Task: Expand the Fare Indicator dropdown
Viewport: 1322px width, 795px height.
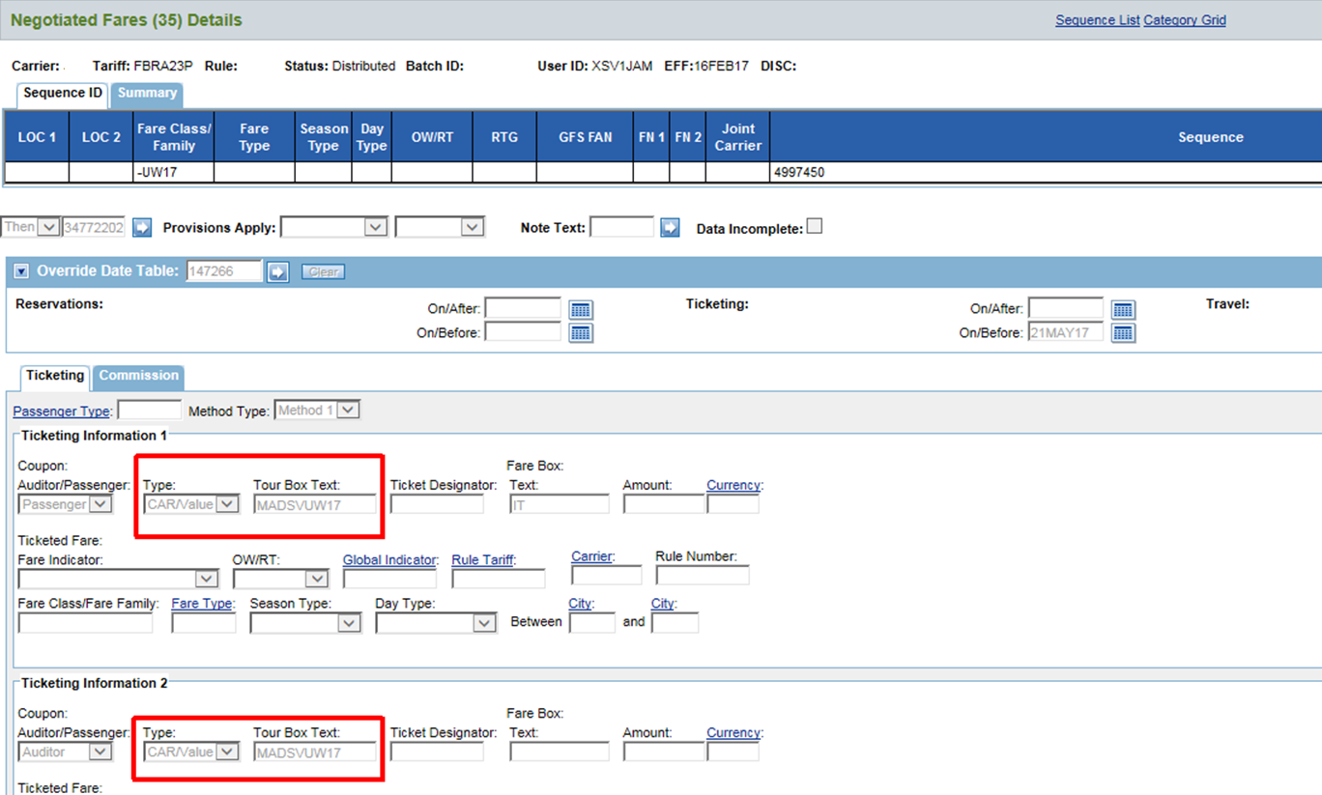Action: (x=118, y=579)
